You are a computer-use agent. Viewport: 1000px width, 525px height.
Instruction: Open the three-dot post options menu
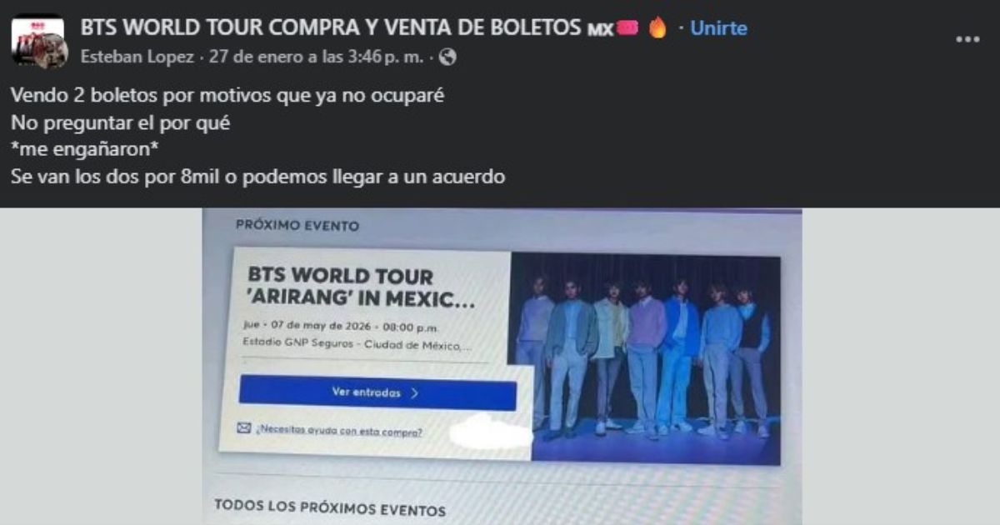coord(967,39)
